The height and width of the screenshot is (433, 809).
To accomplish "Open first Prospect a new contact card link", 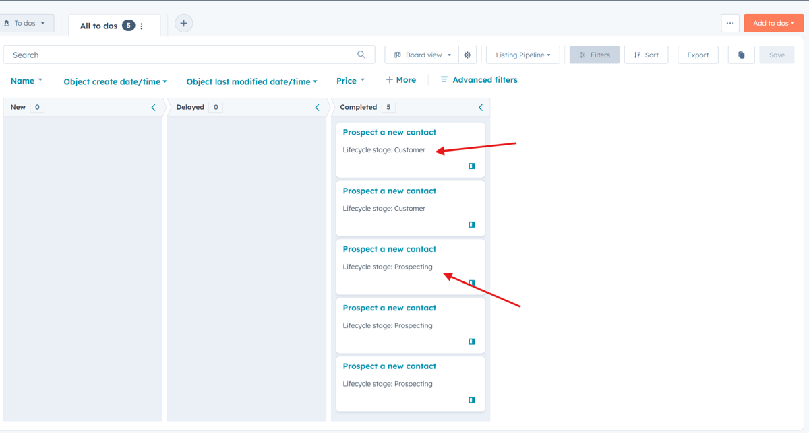I will (389, 133).
